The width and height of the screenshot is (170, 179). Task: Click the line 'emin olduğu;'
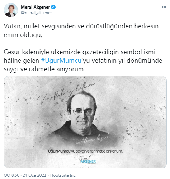tap(23, 35)
